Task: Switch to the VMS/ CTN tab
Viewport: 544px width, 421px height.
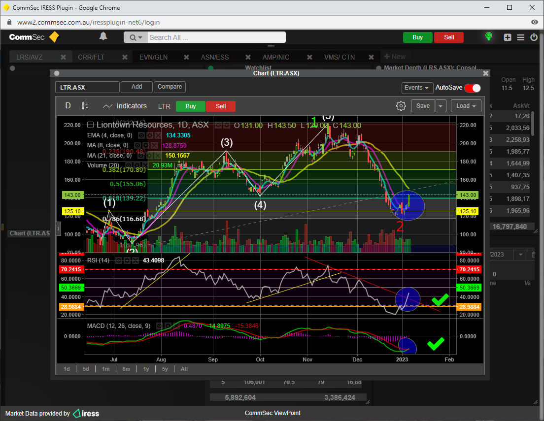Action: [x=340, y=57]
